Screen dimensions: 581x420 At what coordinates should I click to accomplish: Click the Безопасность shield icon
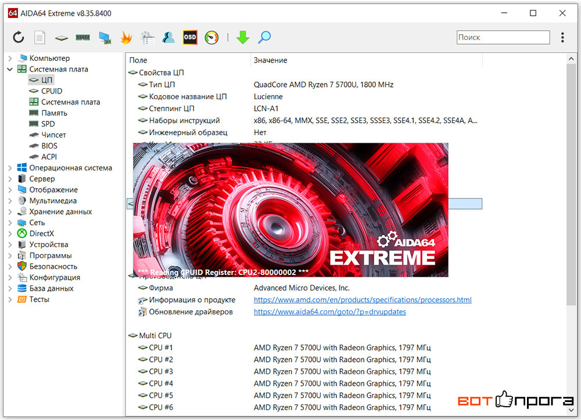22,266
